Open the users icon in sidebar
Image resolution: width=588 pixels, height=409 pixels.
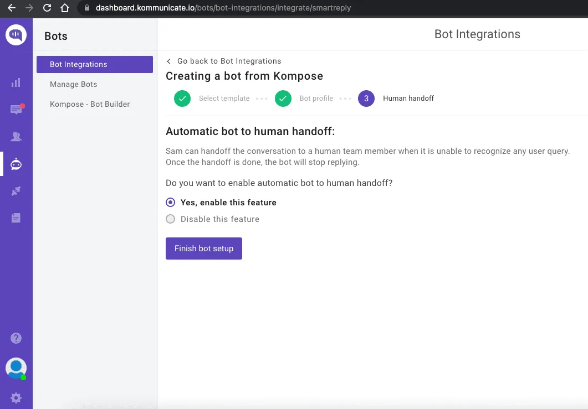click(x=16, y=136)
